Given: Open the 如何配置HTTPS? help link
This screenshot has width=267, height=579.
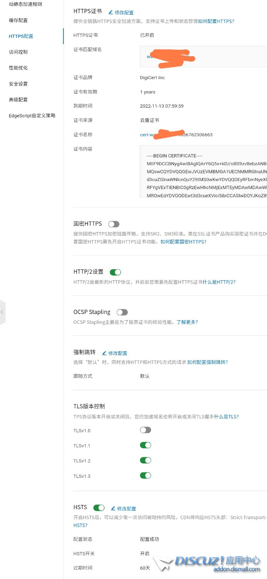Looking at the screenshot, I should pyautogui.click(x=216, y=22).
